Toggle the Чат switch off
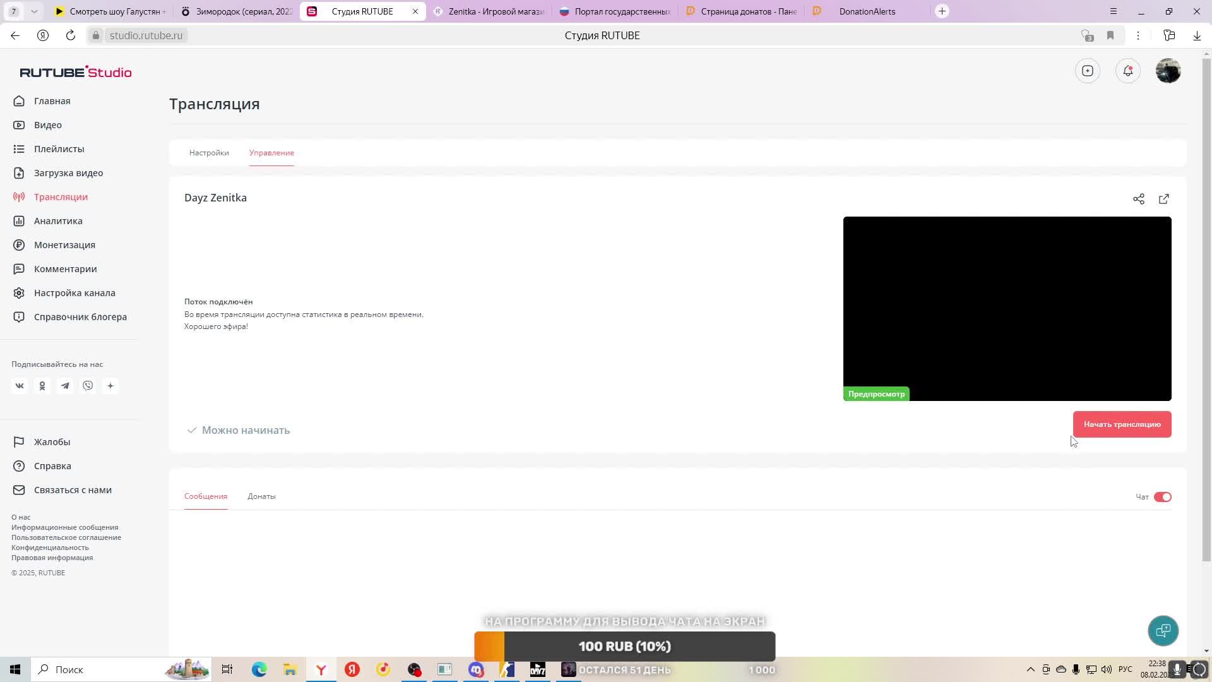Screen dimensions: 1212x682 [1163, 497]
